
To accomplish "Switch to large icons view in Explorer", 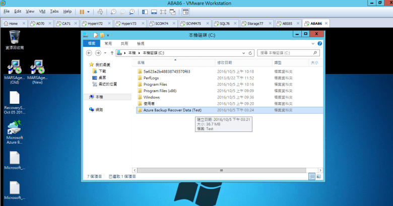I will [x=319, y=176].
